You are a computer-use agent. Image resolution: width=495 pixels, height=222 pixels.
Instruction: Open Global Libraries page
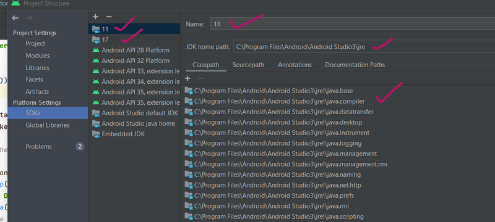click(x=48, y=125)
